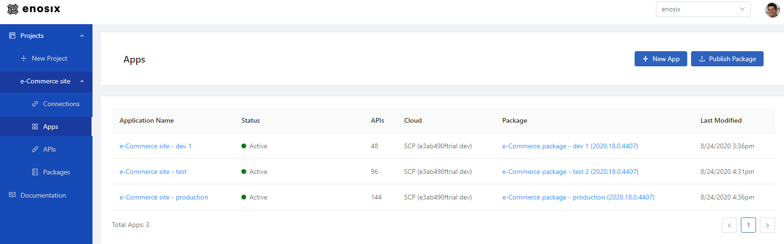Click the New App button
This screenshot has height=244, width=784.
click(x=661, y=59)
